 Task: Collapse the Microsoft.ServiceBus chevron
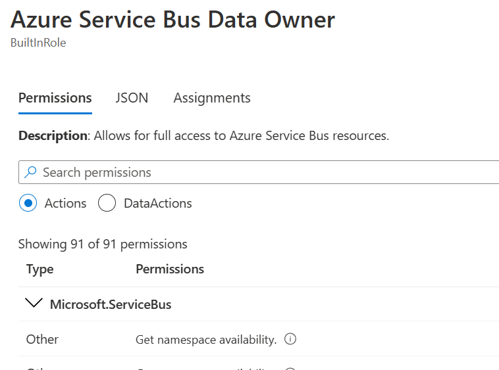tap(32, 304)
